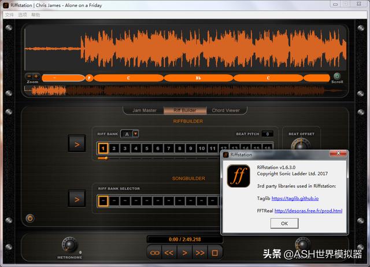The image size is (370, 267).
Task: Click the playback time display
Action: pos(185,239)
